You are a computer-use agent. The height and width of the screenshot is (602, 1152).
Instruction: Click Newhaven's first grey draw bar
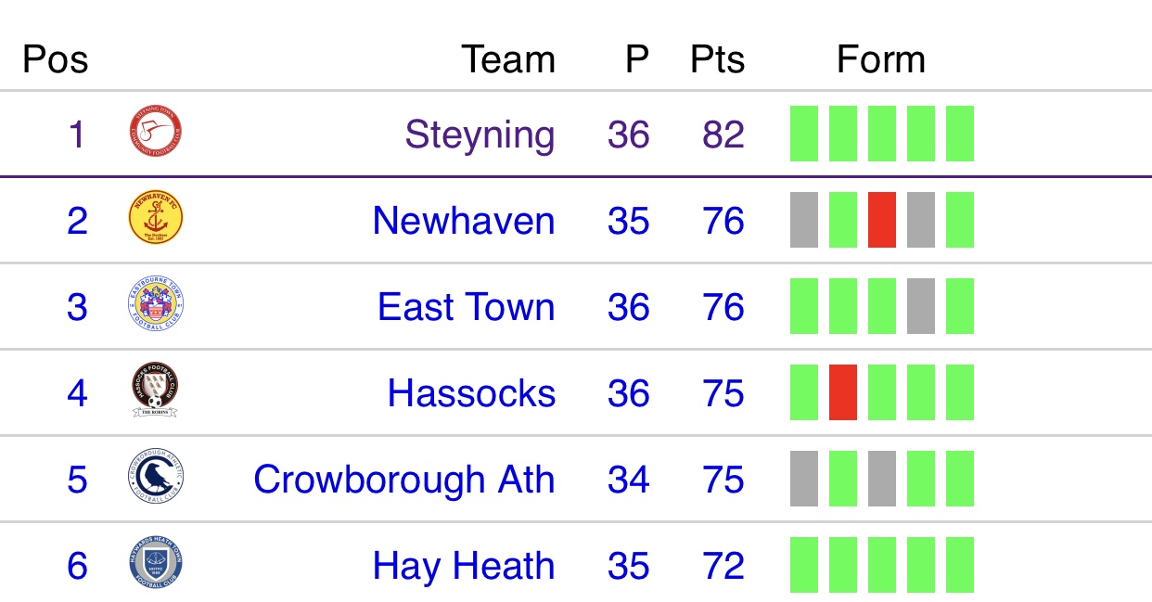pos(804,220)
